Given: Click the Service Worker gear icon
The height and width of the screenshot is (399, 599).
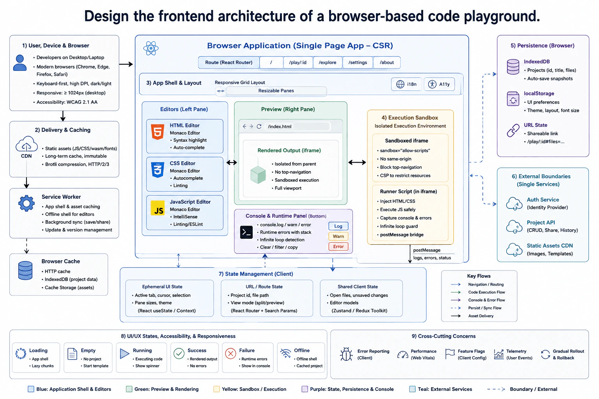Looking at the screenshot, I should pos(27,203).
